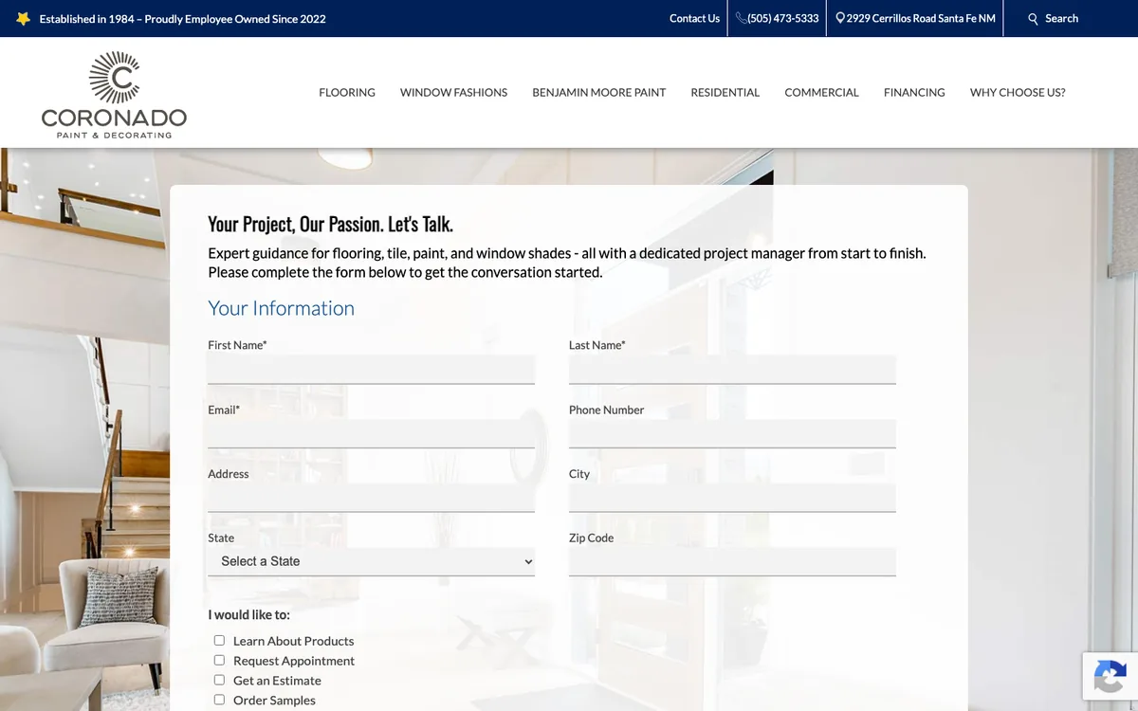Focus the Zip Code field

tap(732, 561)
